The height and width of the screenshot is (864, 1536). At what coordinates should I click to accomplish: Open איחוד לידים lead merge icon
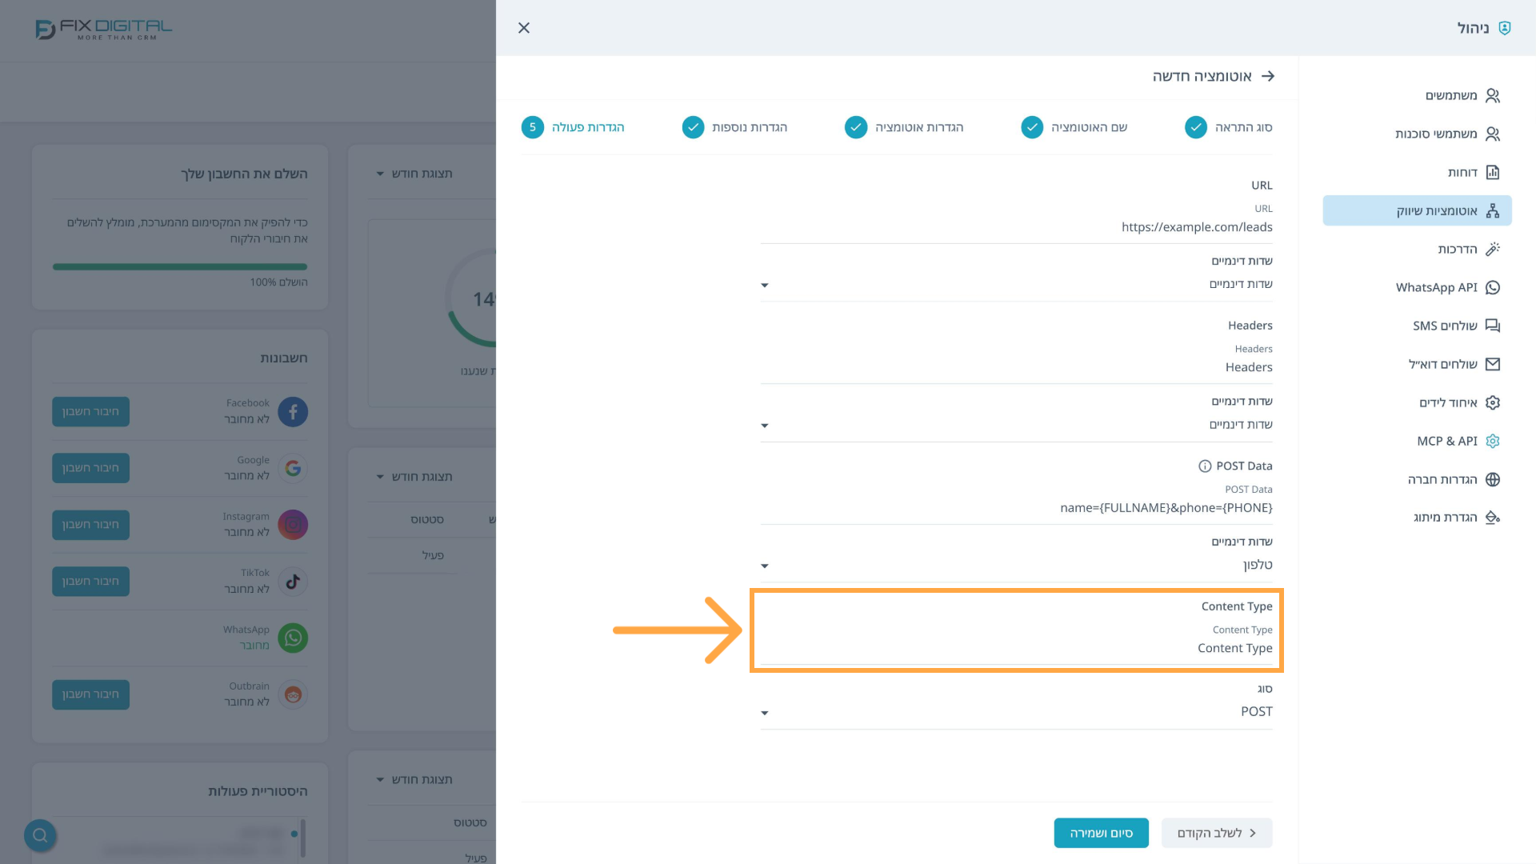1492,402
